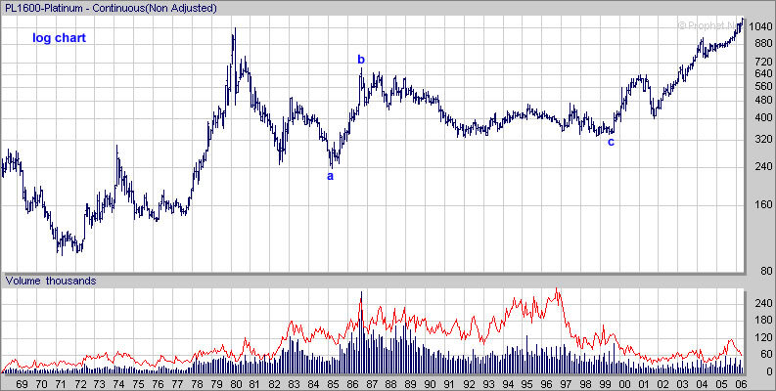Image resolution: width=776 pixels, height=391 pixels.
Task: Select year label 69 on time axis
Action: point(22,384)
